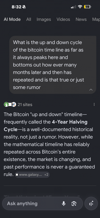This screenshot has width=100, height=218.
Task: Start live voice mode with sparkle icon
Action: 91,204
